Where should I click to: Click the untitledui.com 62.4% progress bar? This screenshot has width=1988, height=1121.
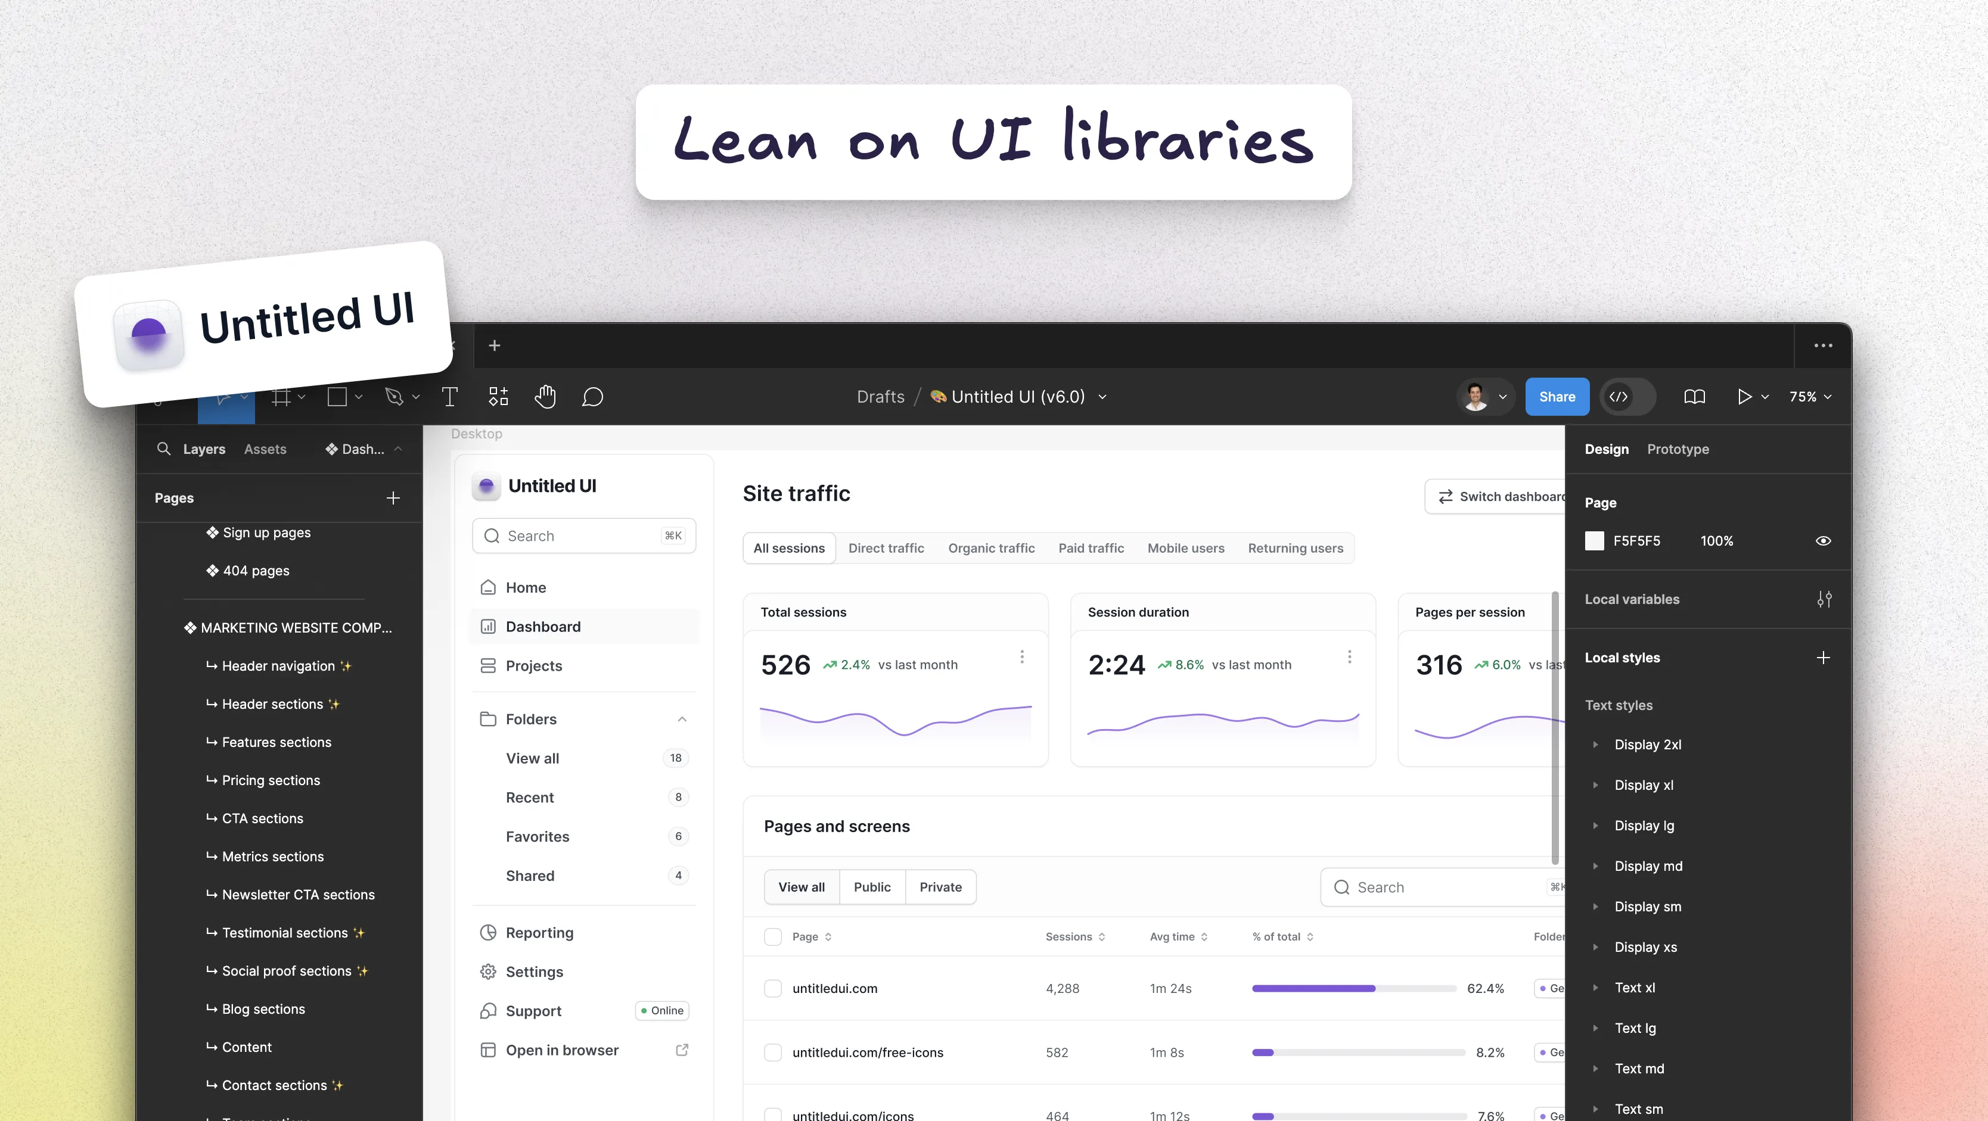pyautogui.click(x=1353, y=988)
